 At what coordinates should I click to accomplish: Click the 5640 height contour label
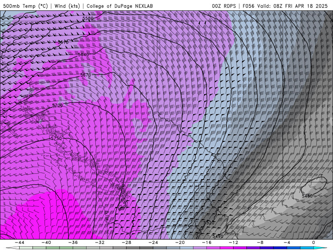[x=83, y=55]
